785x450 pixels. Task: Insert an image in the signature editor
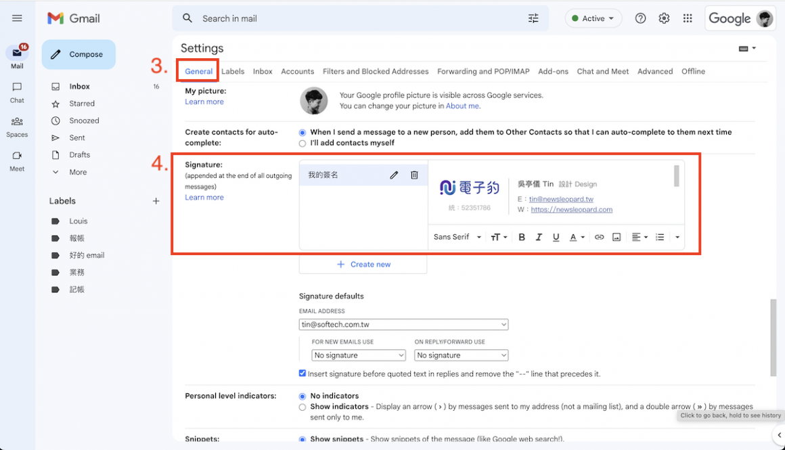point(616,237)
